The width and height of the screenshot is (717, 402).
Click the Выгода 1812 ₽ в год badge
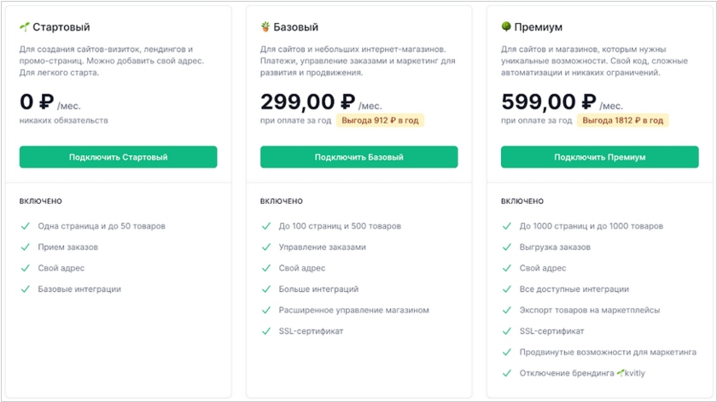[622, 120]
